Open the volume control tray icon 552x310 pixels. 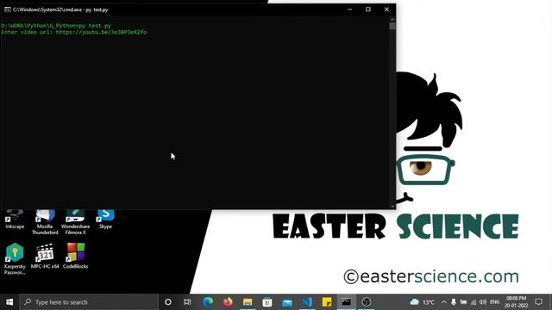click(x=483, y=302)
